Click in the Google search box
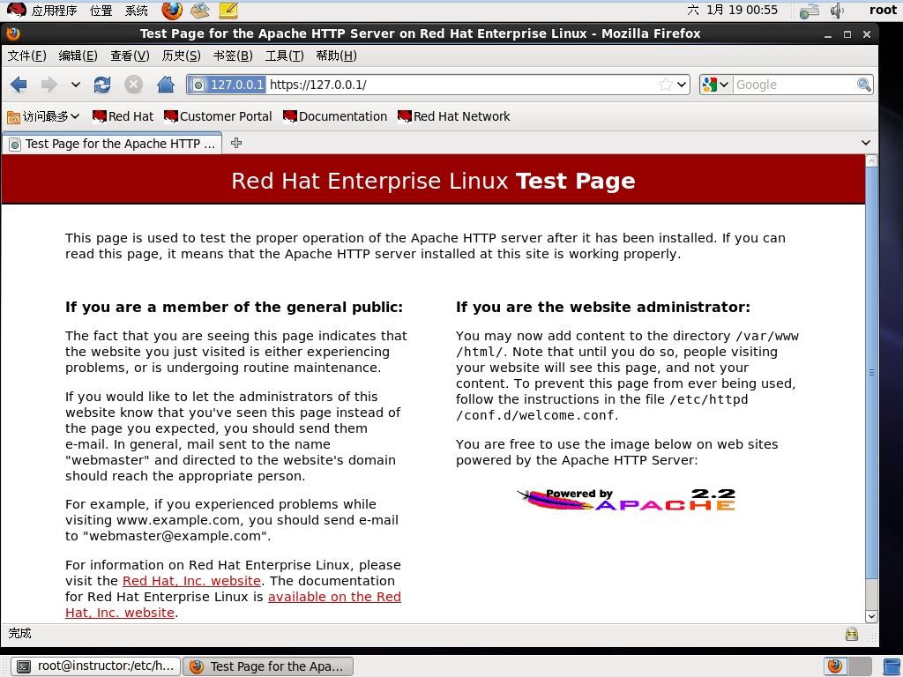 coord(795,85)
